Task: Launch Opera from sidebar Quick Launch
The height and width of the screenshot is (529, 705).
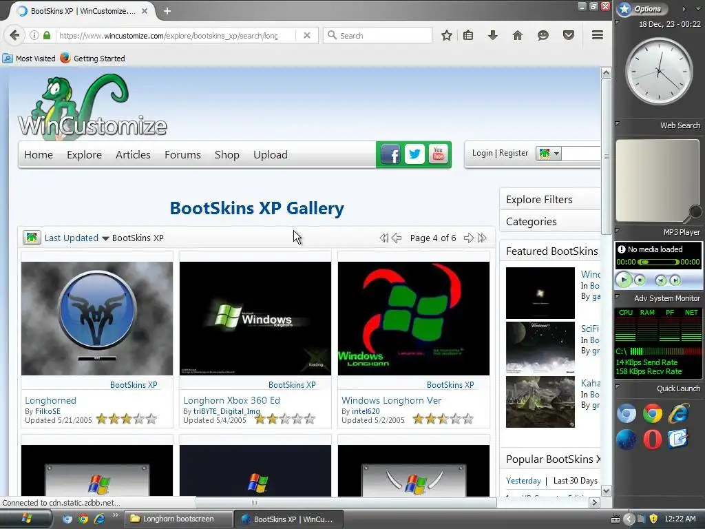Action: tap(653, 439)
